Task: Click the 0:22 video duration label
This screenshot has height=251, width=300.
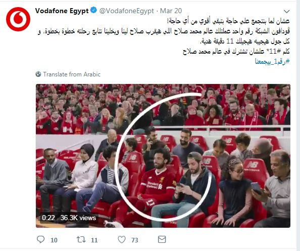Action: point(48,218)
